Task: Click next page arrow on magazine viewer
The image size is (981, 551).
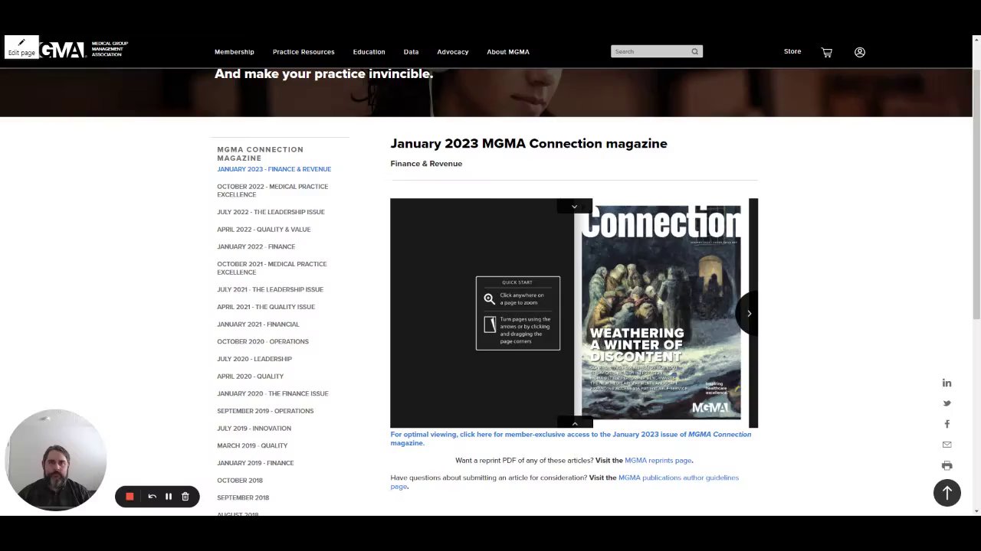Action: click(x=749, y=313)
